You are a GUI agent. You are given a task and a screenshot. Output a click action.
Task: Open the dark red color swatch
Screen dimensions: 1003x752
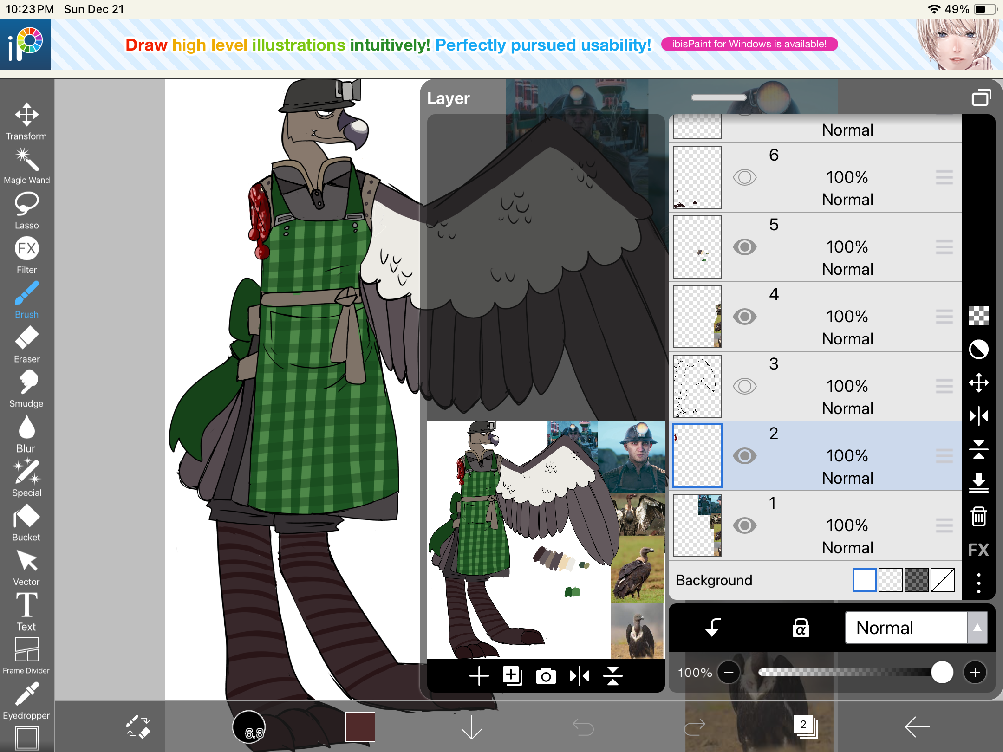point(360,726)
